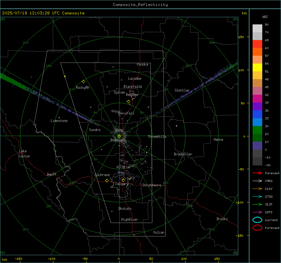Viewport: 281px width, 263px height.
Task: Click the ThreeHills label
Action: [x=157, y=137]
